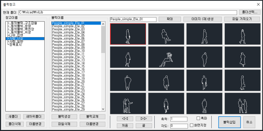Select People_simple_Ele_02 in block list

coord(76,26)
